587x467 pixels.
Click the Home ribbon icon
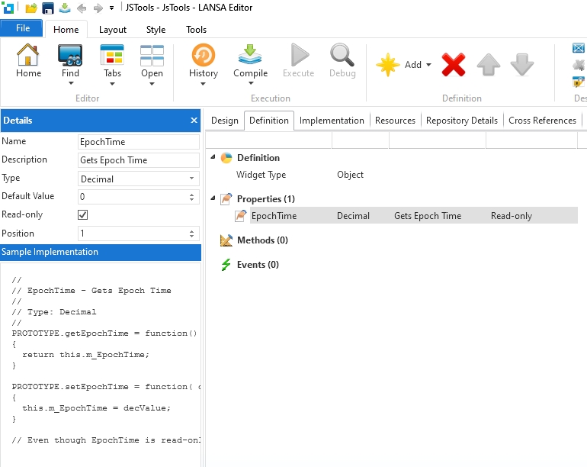pyautogui.click(x=28, y=55)
